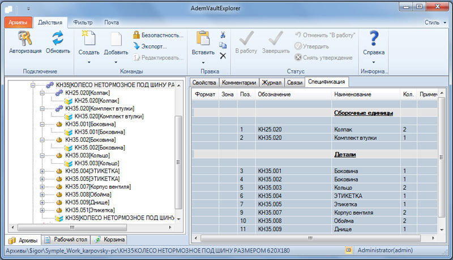This screenshot has height=260, width=453.
Task: Expand the KH35.004[ЭТИКЕТКА] tree node
Action: point(42,171)
